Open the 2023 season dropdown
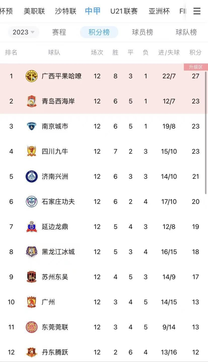The width and height of the screenshot is (208, 362). point(23,32)
